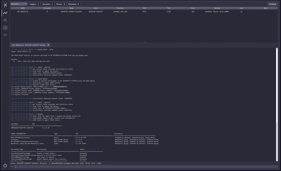Click the Havoc logo icon in the sidebar
The height and width of the screenshot is (171, 281).
point(5,5)
